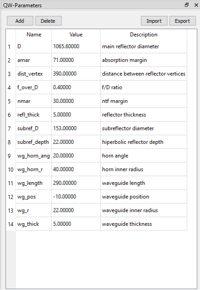This screenshot has width=200, height=290.
Task: Select the f_over_D value 0.40000
Action: (76, 87)
